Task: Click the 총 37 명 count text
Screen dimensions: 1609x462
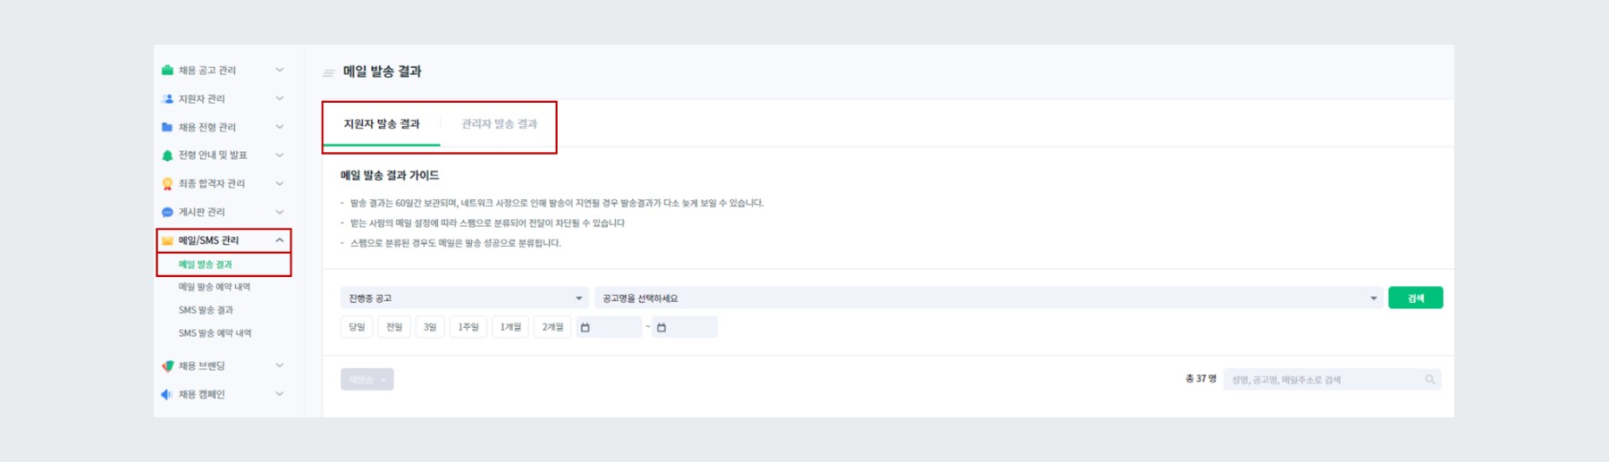Action: pyautogui.click(x=1200, y=379)
